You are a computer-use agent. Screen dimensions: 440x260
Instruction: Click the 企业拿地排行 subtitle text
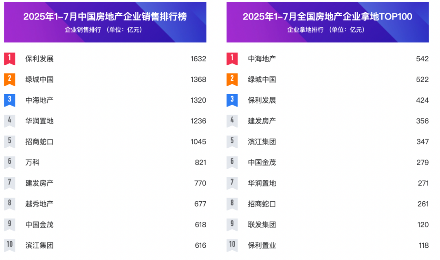coord(306,30)
